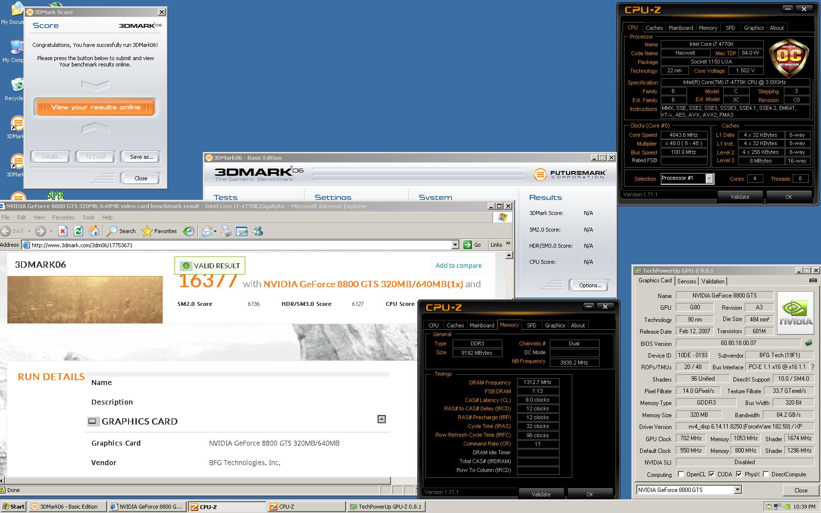This screenshot has height=513, width=821.
Task: Open the Back button history dropdown arrow
Action: 29,231
